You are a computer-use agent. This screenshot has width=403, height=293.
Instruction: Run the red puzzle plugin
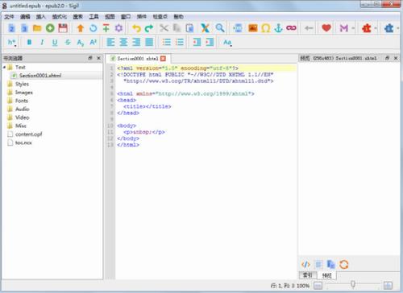[367, 28]
